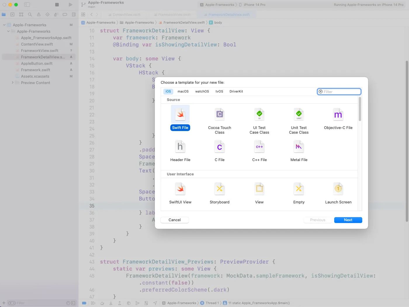The image size is (409, 307).
Task: Add new file with plus button
Action: click(x=4, y=303)
